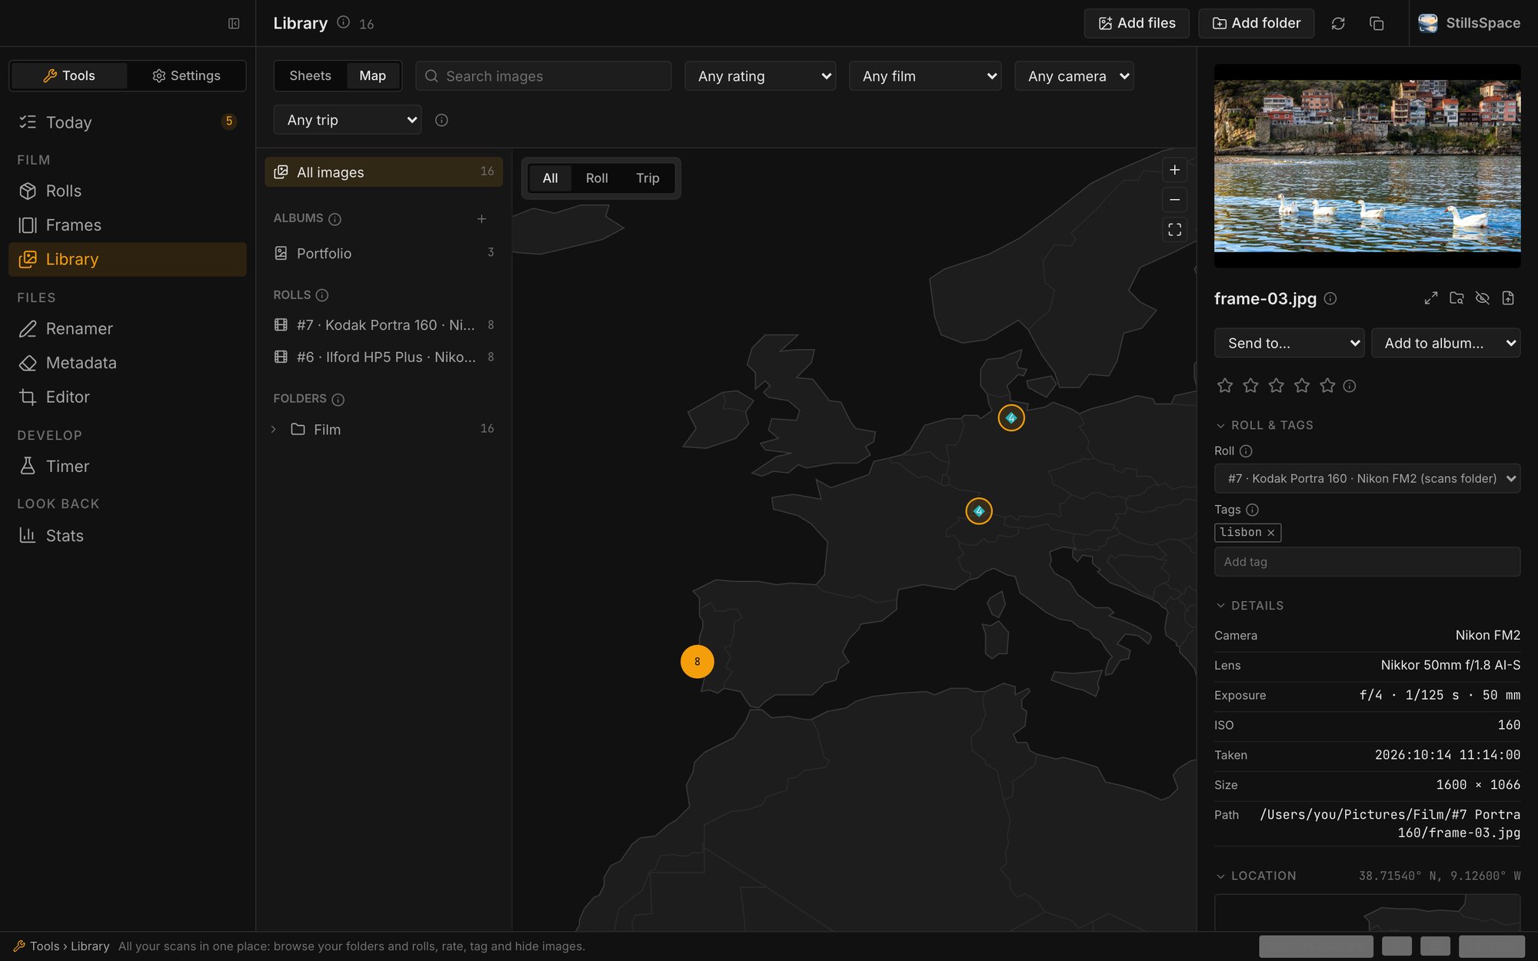Open the Any film dropdown
The image size is (1538, 961).
pos(925,76)
